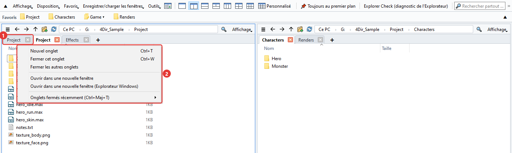This screenshot has height=153, width=512.
Task: Refresh the right pane
Action: click(309, 30)
